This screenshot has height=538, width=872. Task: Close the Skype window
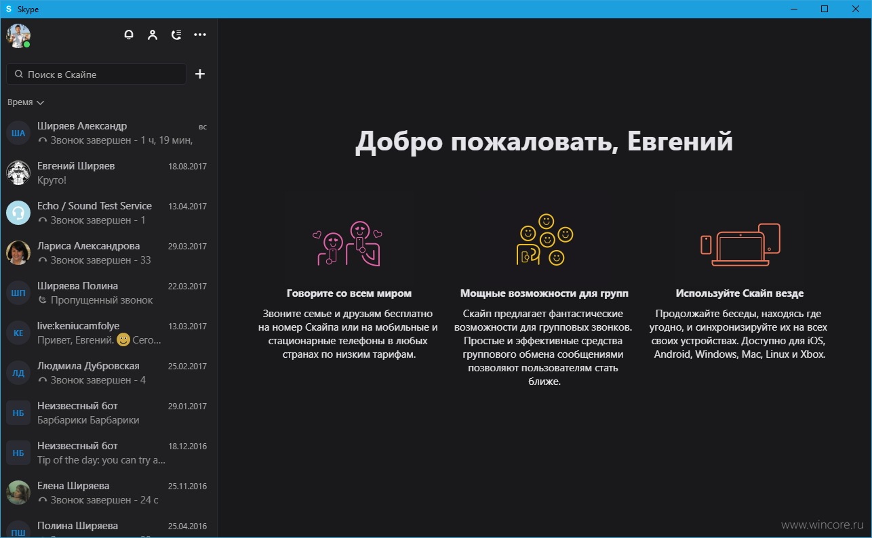coord(856,9)
